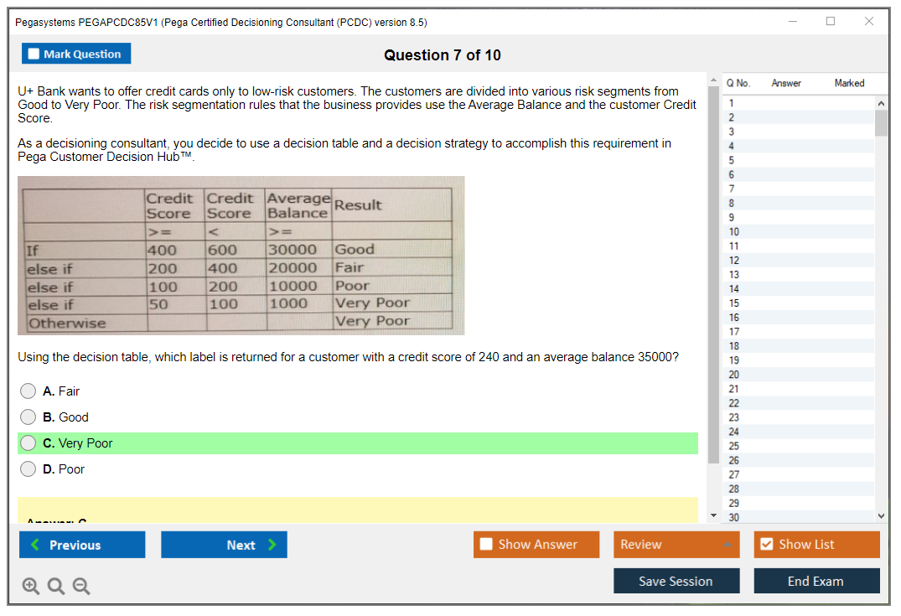The image size is (901, 616).
Task: Click the zoom out magnifier icon
Action: [x=81, y=587]
